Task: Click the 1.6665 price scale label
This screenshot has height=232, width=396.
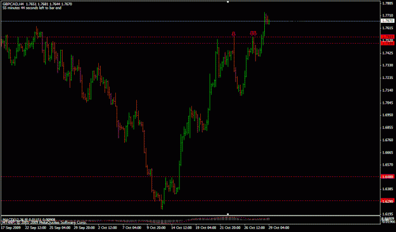Action: pos(388,152)
